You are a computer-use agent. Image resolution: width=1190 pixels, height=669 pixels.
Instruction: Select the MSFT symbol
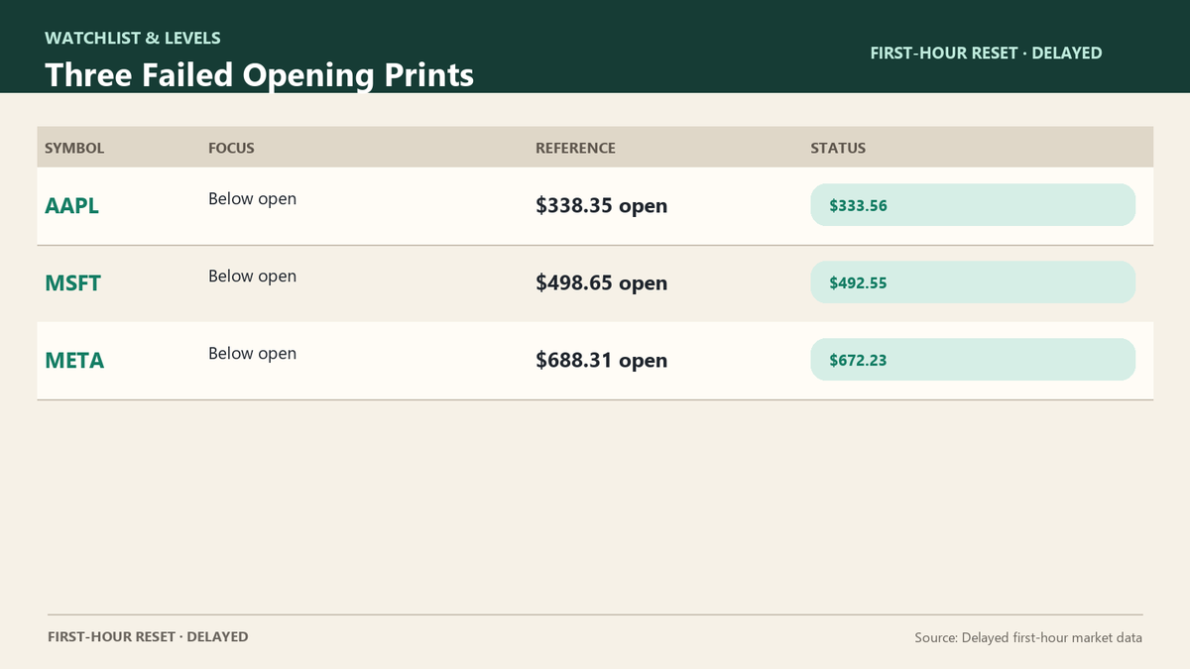(73, 283)
